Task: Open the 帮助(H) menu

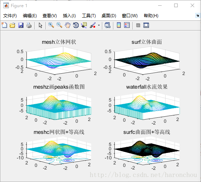Action: pyautogui.click(x=151, y=16)
